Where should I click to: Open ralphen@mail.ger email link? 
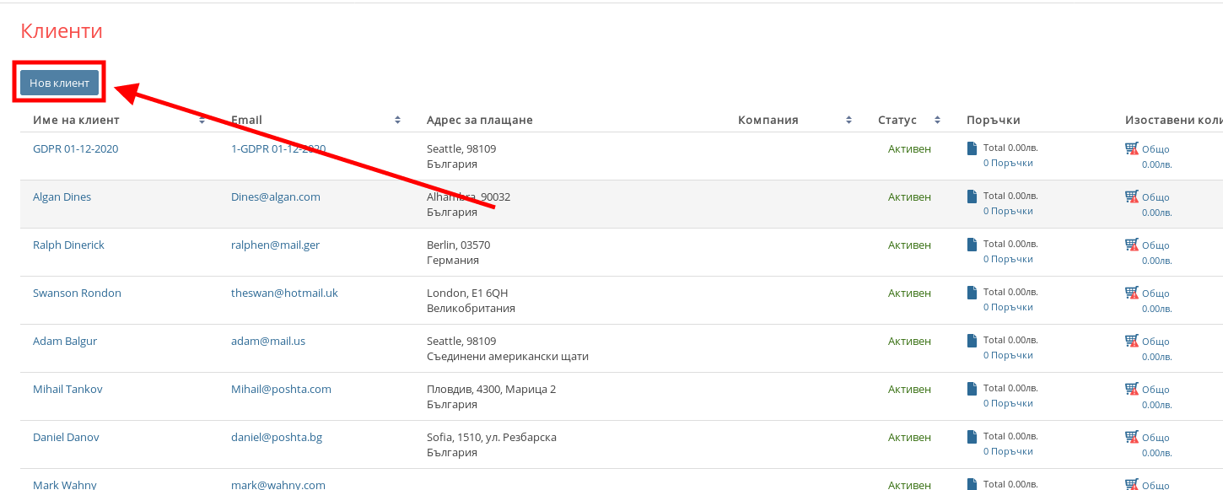[275, 245]
